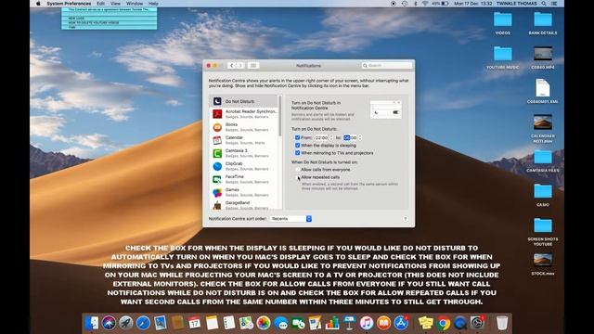Open Finder from the Dock
The image size is (594, 334).
[91, 323]
